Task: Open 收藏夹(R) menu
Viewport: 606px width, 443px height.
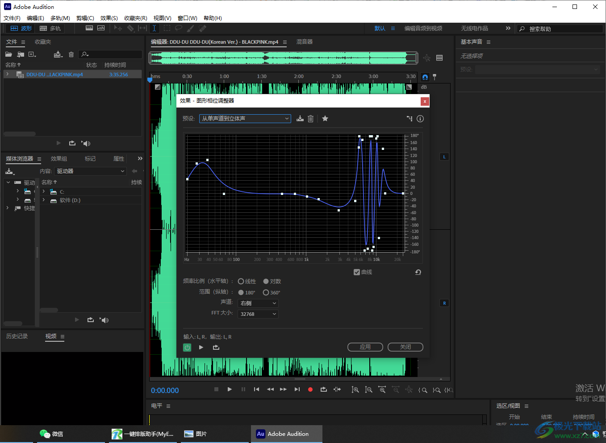Action: pos(136,18)
